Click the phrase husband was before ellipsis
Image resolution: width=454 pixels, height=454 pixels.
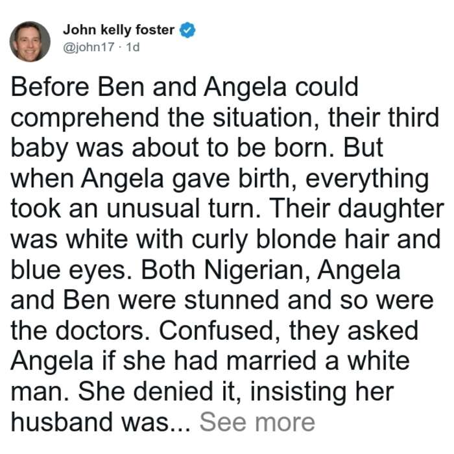90,422
